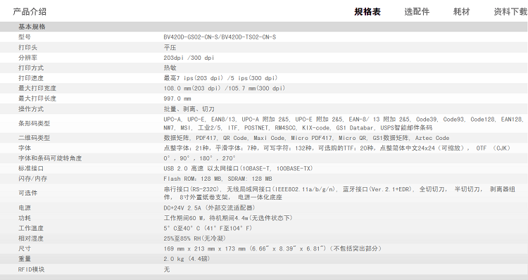Click the 操作方式 label
The width and height of the screenshot is (528, 280).
[31, 109]
